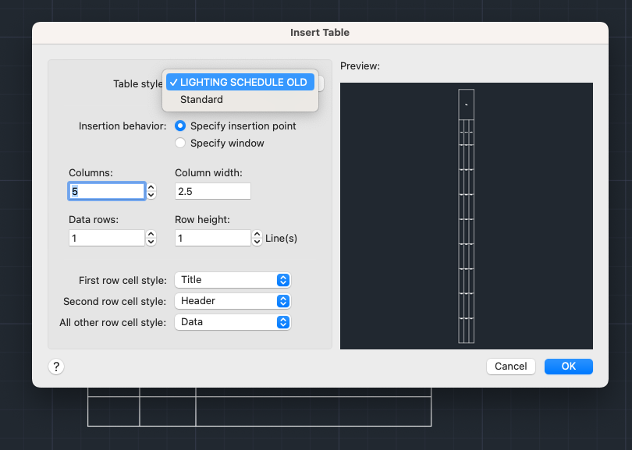632x450 pixels.
Task: Select Specify insertion point option
Action: pos(179,126)
